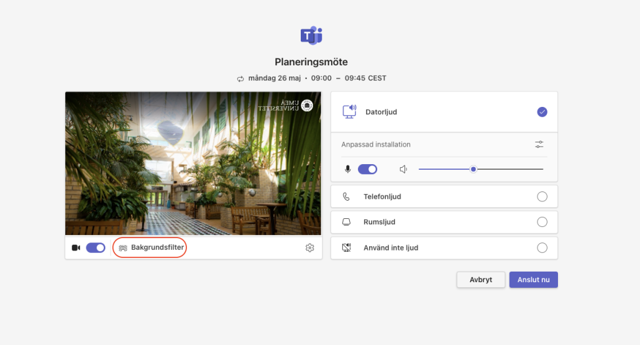Open device settings gear icon

310,248
